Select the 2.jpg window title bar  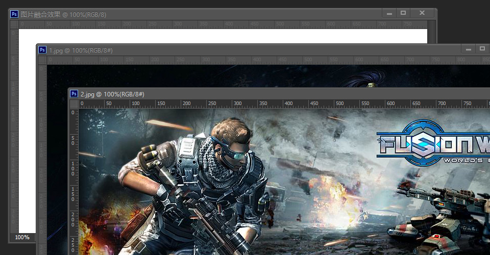pyautogui.click(x=279, y=94)
